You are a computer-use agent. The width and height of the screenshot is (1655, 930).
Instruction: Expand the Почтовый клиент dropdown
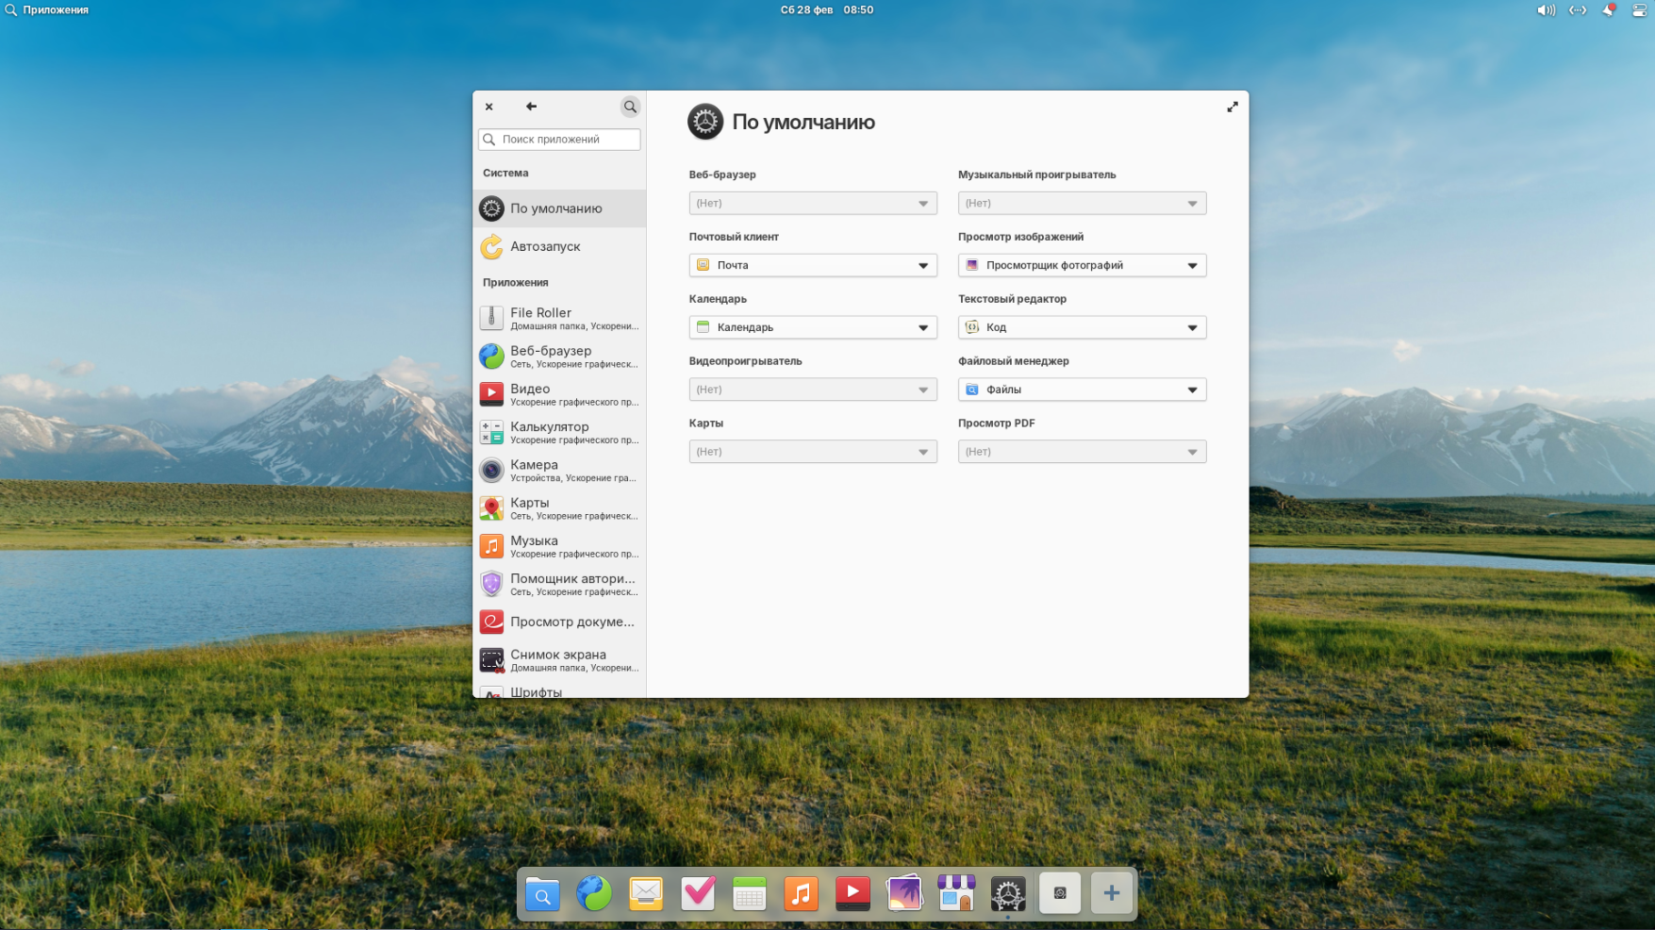pyautogui.click(x=812, y=265)
